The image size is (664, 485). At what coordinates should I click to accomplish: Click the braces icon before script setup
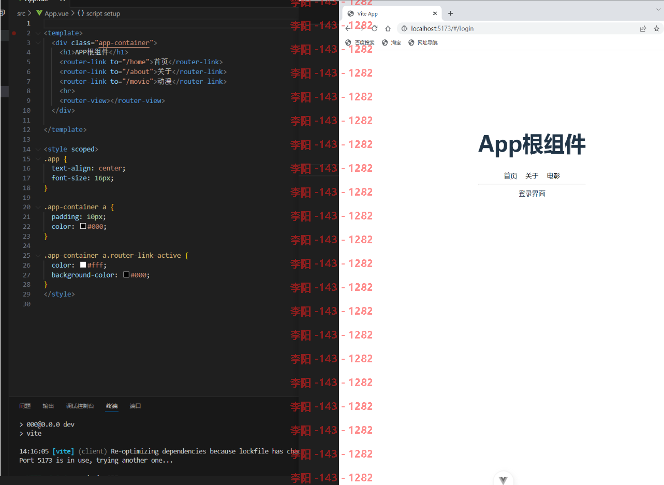pos(81,13)
